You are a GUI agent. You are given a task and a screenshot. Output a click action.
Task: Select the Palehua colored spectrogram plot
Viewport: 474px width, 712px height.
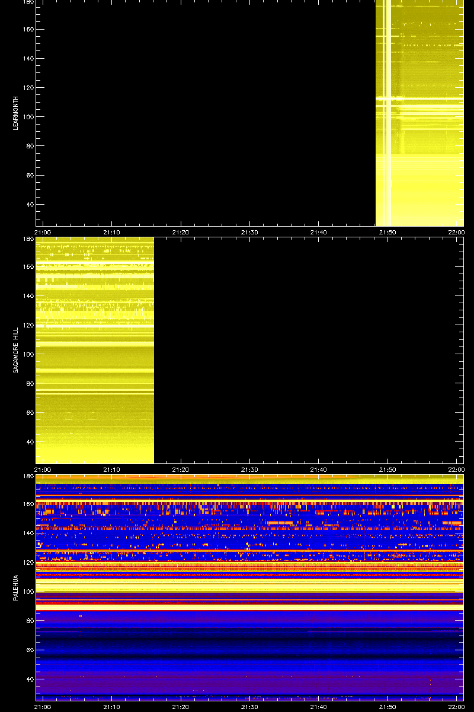tap(249, 587)
